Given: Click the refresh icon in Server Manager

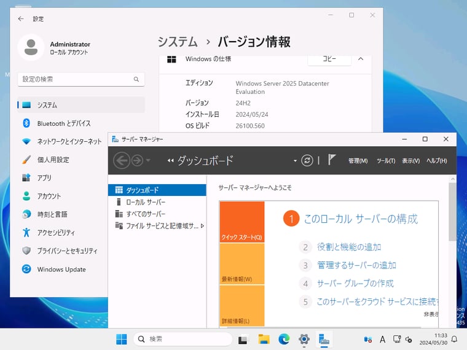Looking at the screenshot, I should pos(307,160).
